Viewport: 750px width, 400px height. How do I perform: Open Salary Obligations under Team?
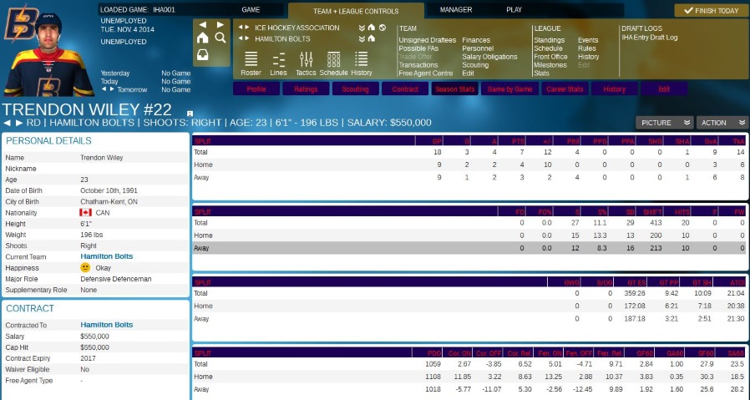click(x=489, y=57)
